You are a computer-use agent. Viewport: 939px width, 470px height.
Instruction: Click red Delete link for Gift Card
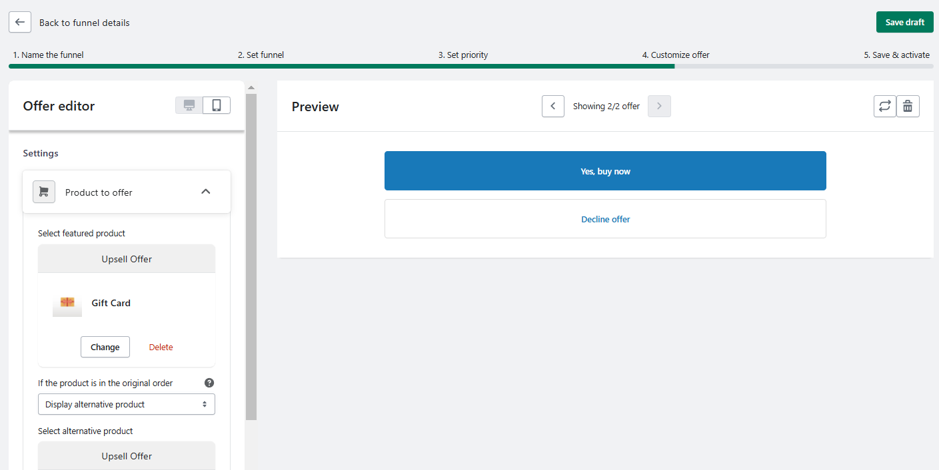[161, 347]
